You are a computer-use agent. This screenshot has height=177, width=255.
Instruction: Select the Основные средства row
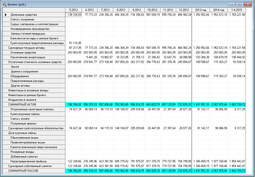click(x=34, y=53)
